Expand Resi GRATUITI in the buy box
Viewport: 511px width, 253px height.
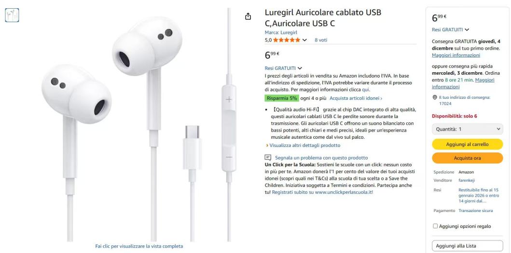coord(450,29)
